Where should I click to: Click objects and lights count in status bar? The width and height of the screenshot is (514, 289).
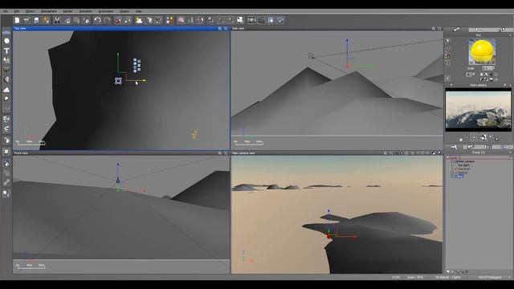[x=448, y=277]
